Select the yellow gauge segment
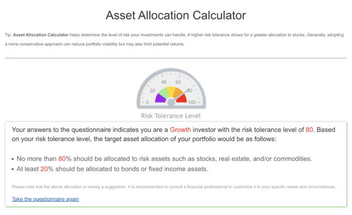Image resolution: width=352 pixels, height=215 pixels. coord(171,91)
